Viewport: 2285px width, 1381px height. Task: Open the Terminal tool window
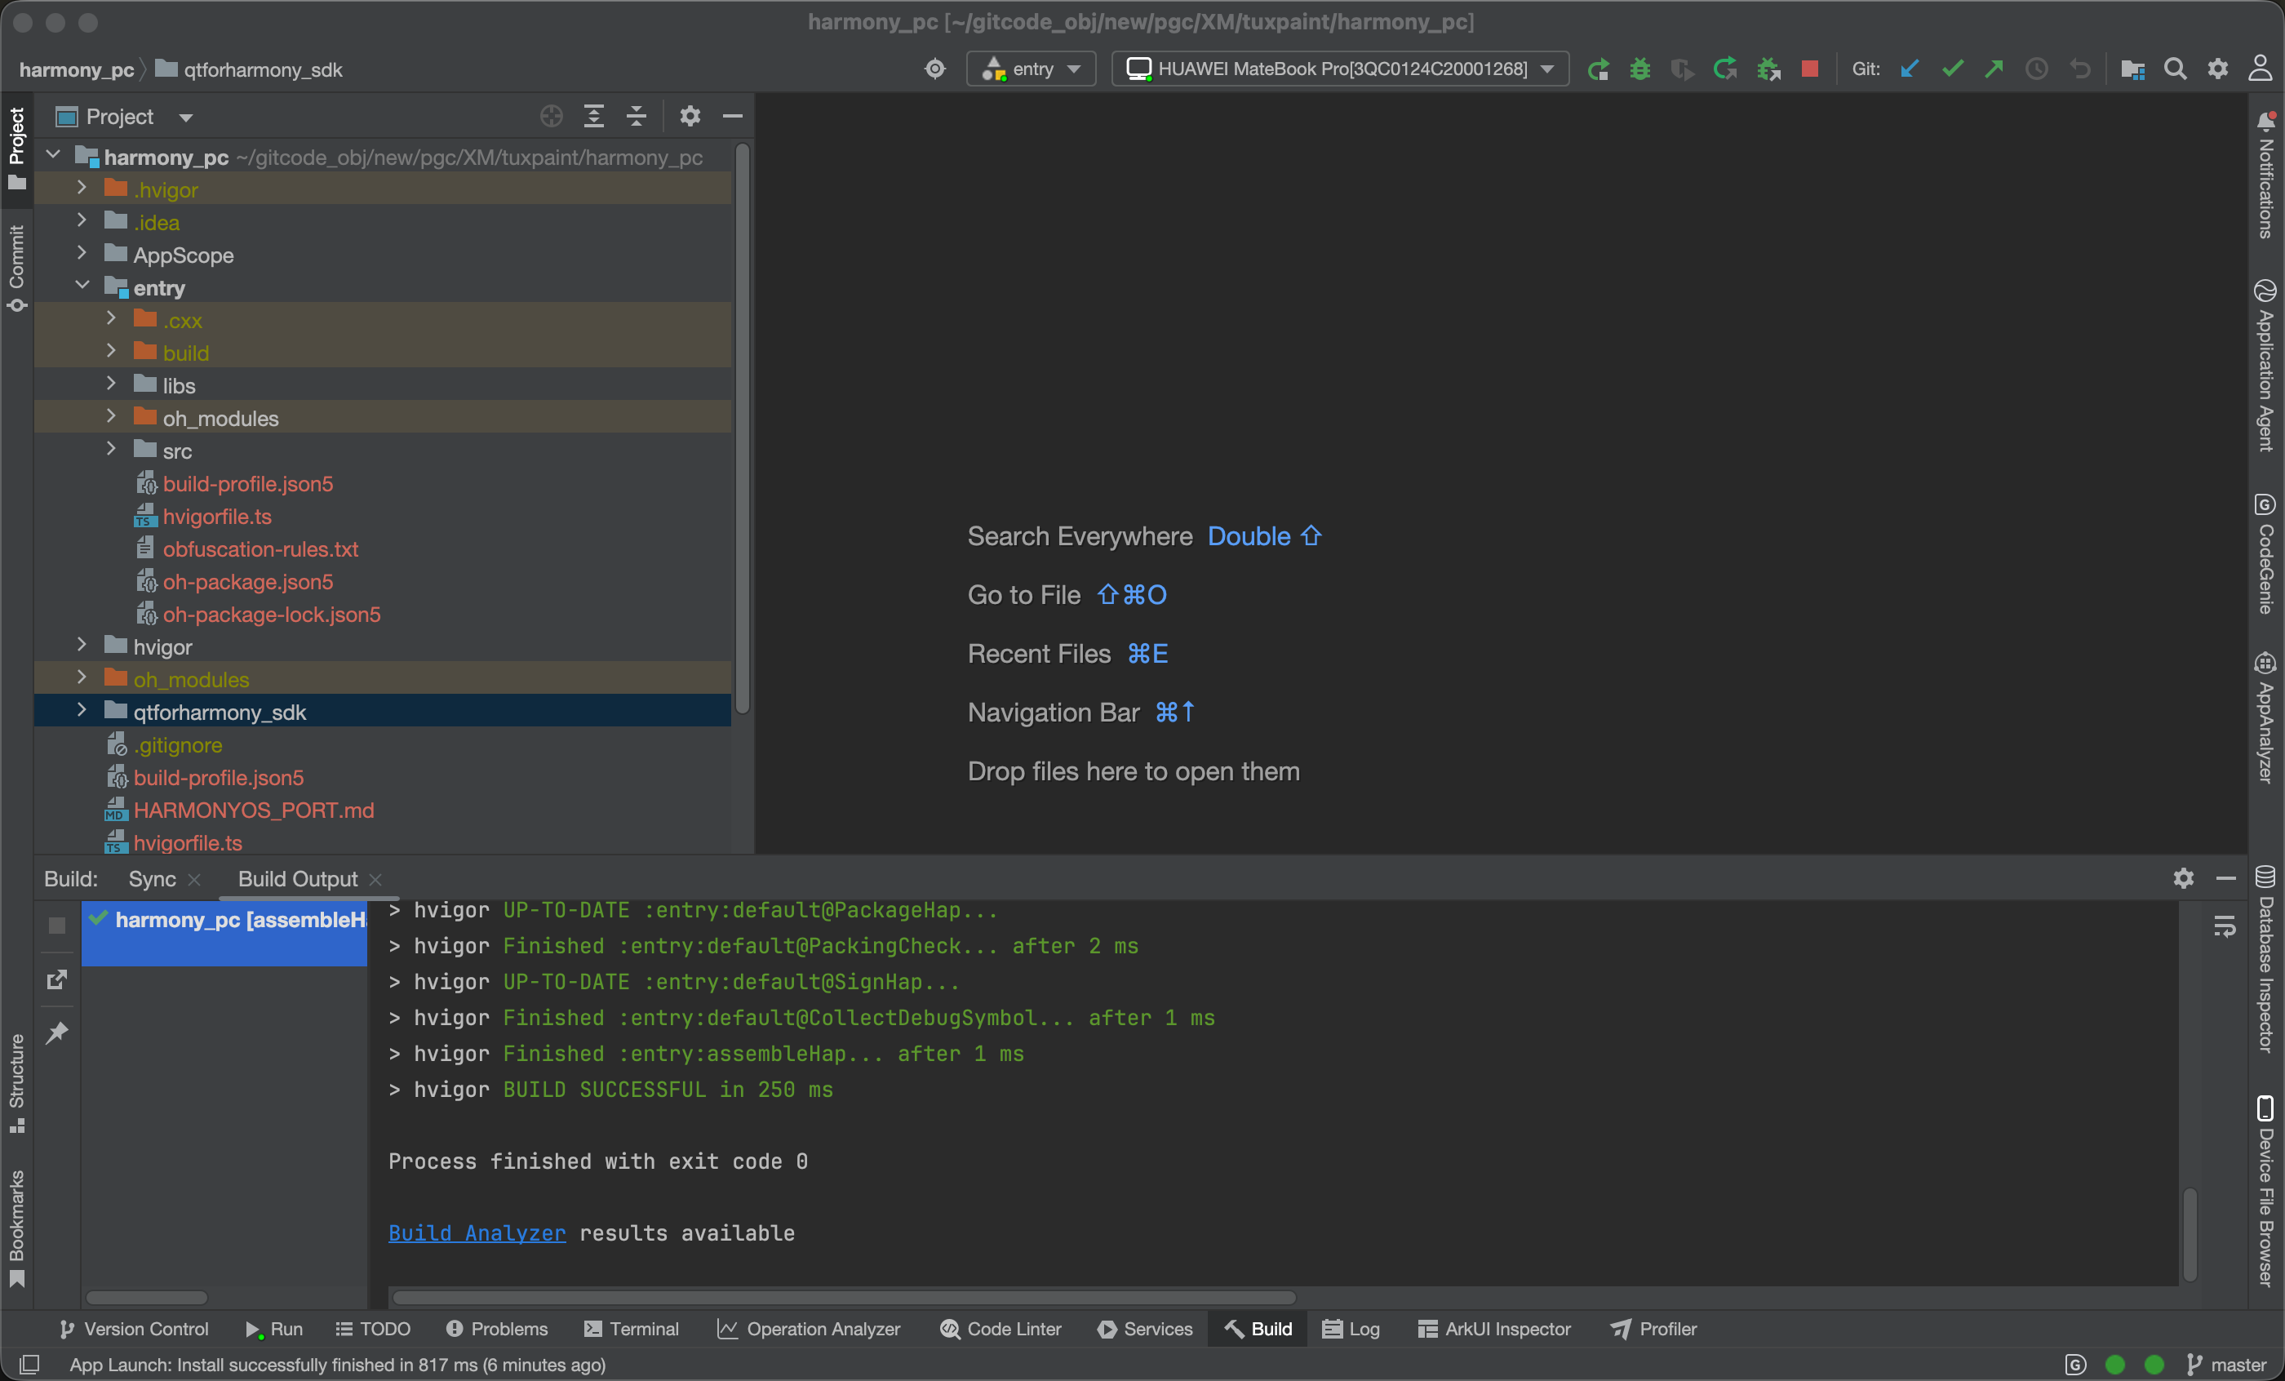632,1329
